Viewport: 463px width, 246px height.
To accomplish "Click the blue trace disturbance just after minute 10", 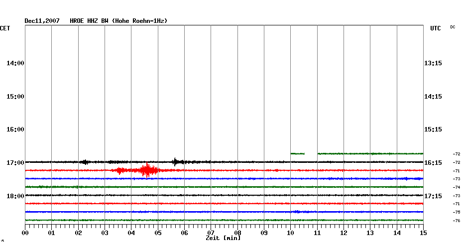I will tap(297, 212).
